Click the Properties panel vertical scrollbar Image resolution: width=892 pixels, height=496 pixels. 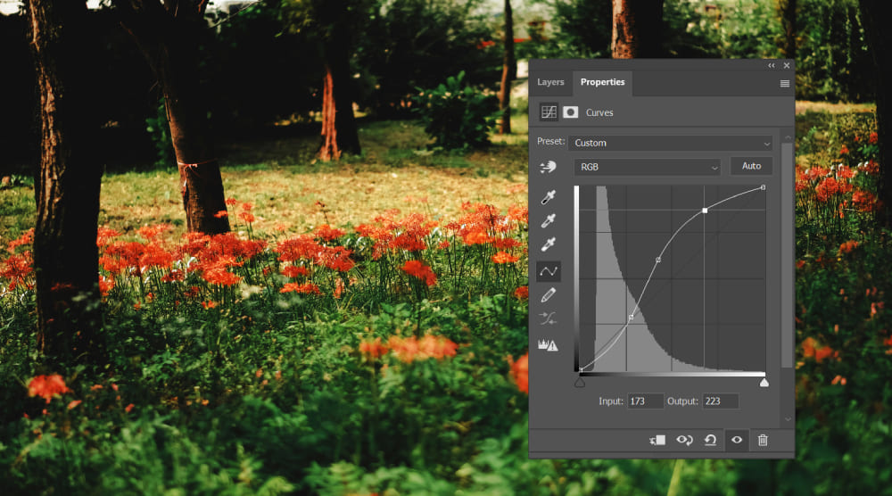(x=788, y=255)
